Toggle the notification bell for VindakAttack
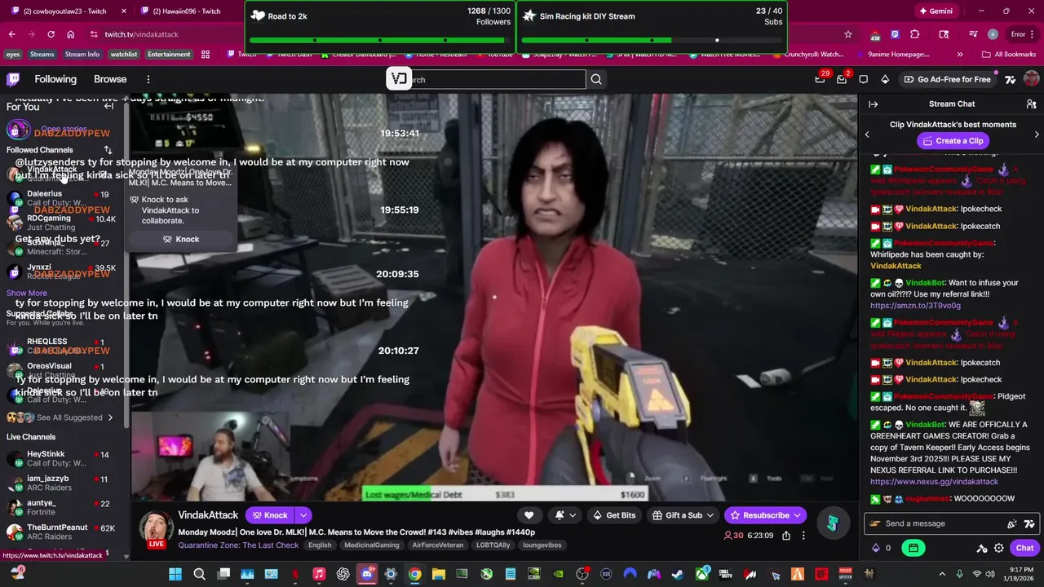Image resolution: width=1044 pixels, height=587 pixels. pos(560,515)
